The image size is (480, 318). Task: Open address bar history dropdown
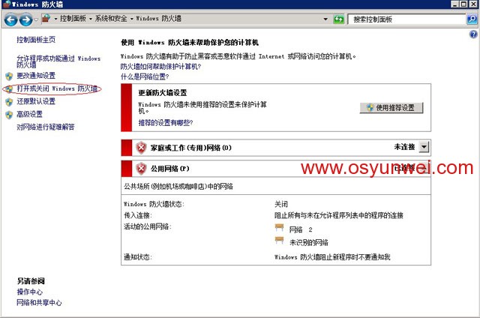(x=325, y=19)
